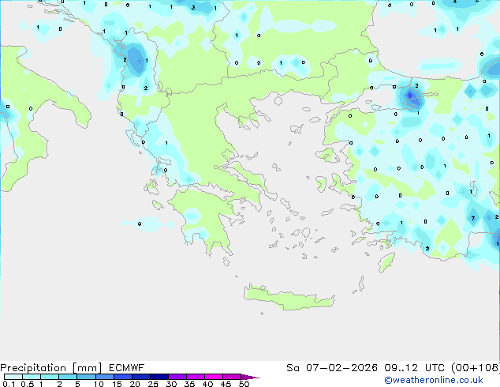Click the "UTC" label
This screenshot has width=500, height=387.
[435, 368]
